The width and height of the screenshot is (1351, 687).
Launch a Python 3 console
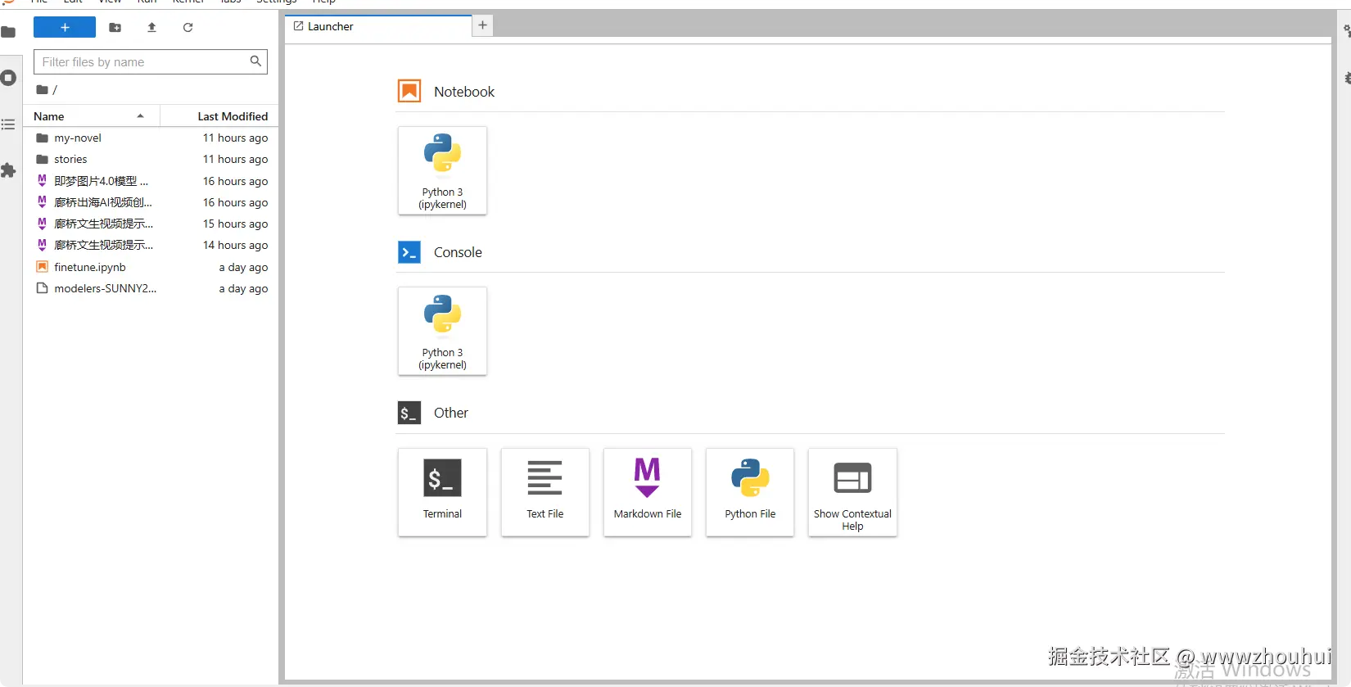click(x=442, y=331)
